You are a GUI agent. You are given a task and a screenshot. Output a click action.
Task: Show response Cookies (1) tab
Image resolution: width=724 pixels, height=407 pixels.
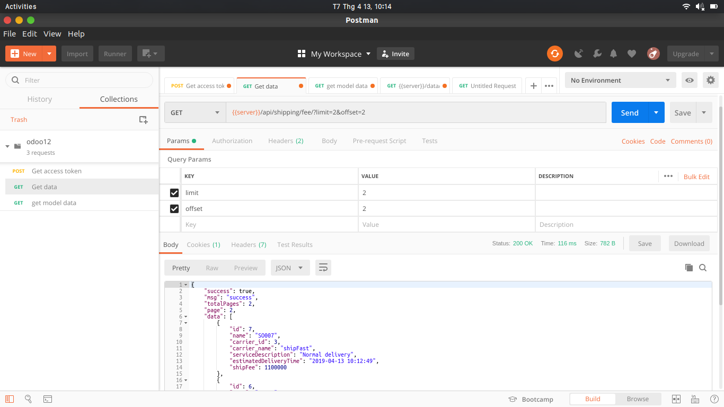point(204,245)
